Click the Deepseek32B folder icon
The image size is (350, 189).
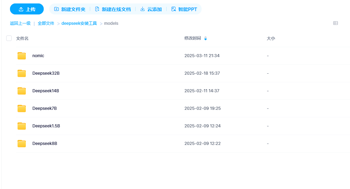(22, 73)
